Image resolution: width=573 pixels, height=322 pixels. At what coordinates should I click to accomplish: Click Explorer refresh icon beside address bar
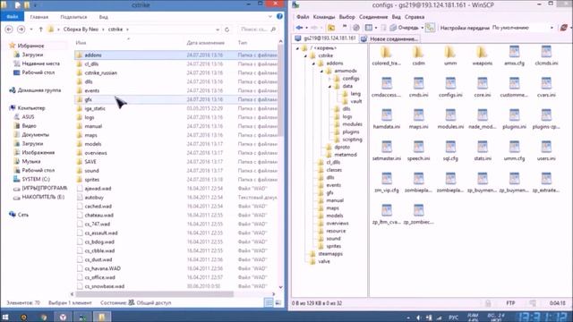pos(227,30)
